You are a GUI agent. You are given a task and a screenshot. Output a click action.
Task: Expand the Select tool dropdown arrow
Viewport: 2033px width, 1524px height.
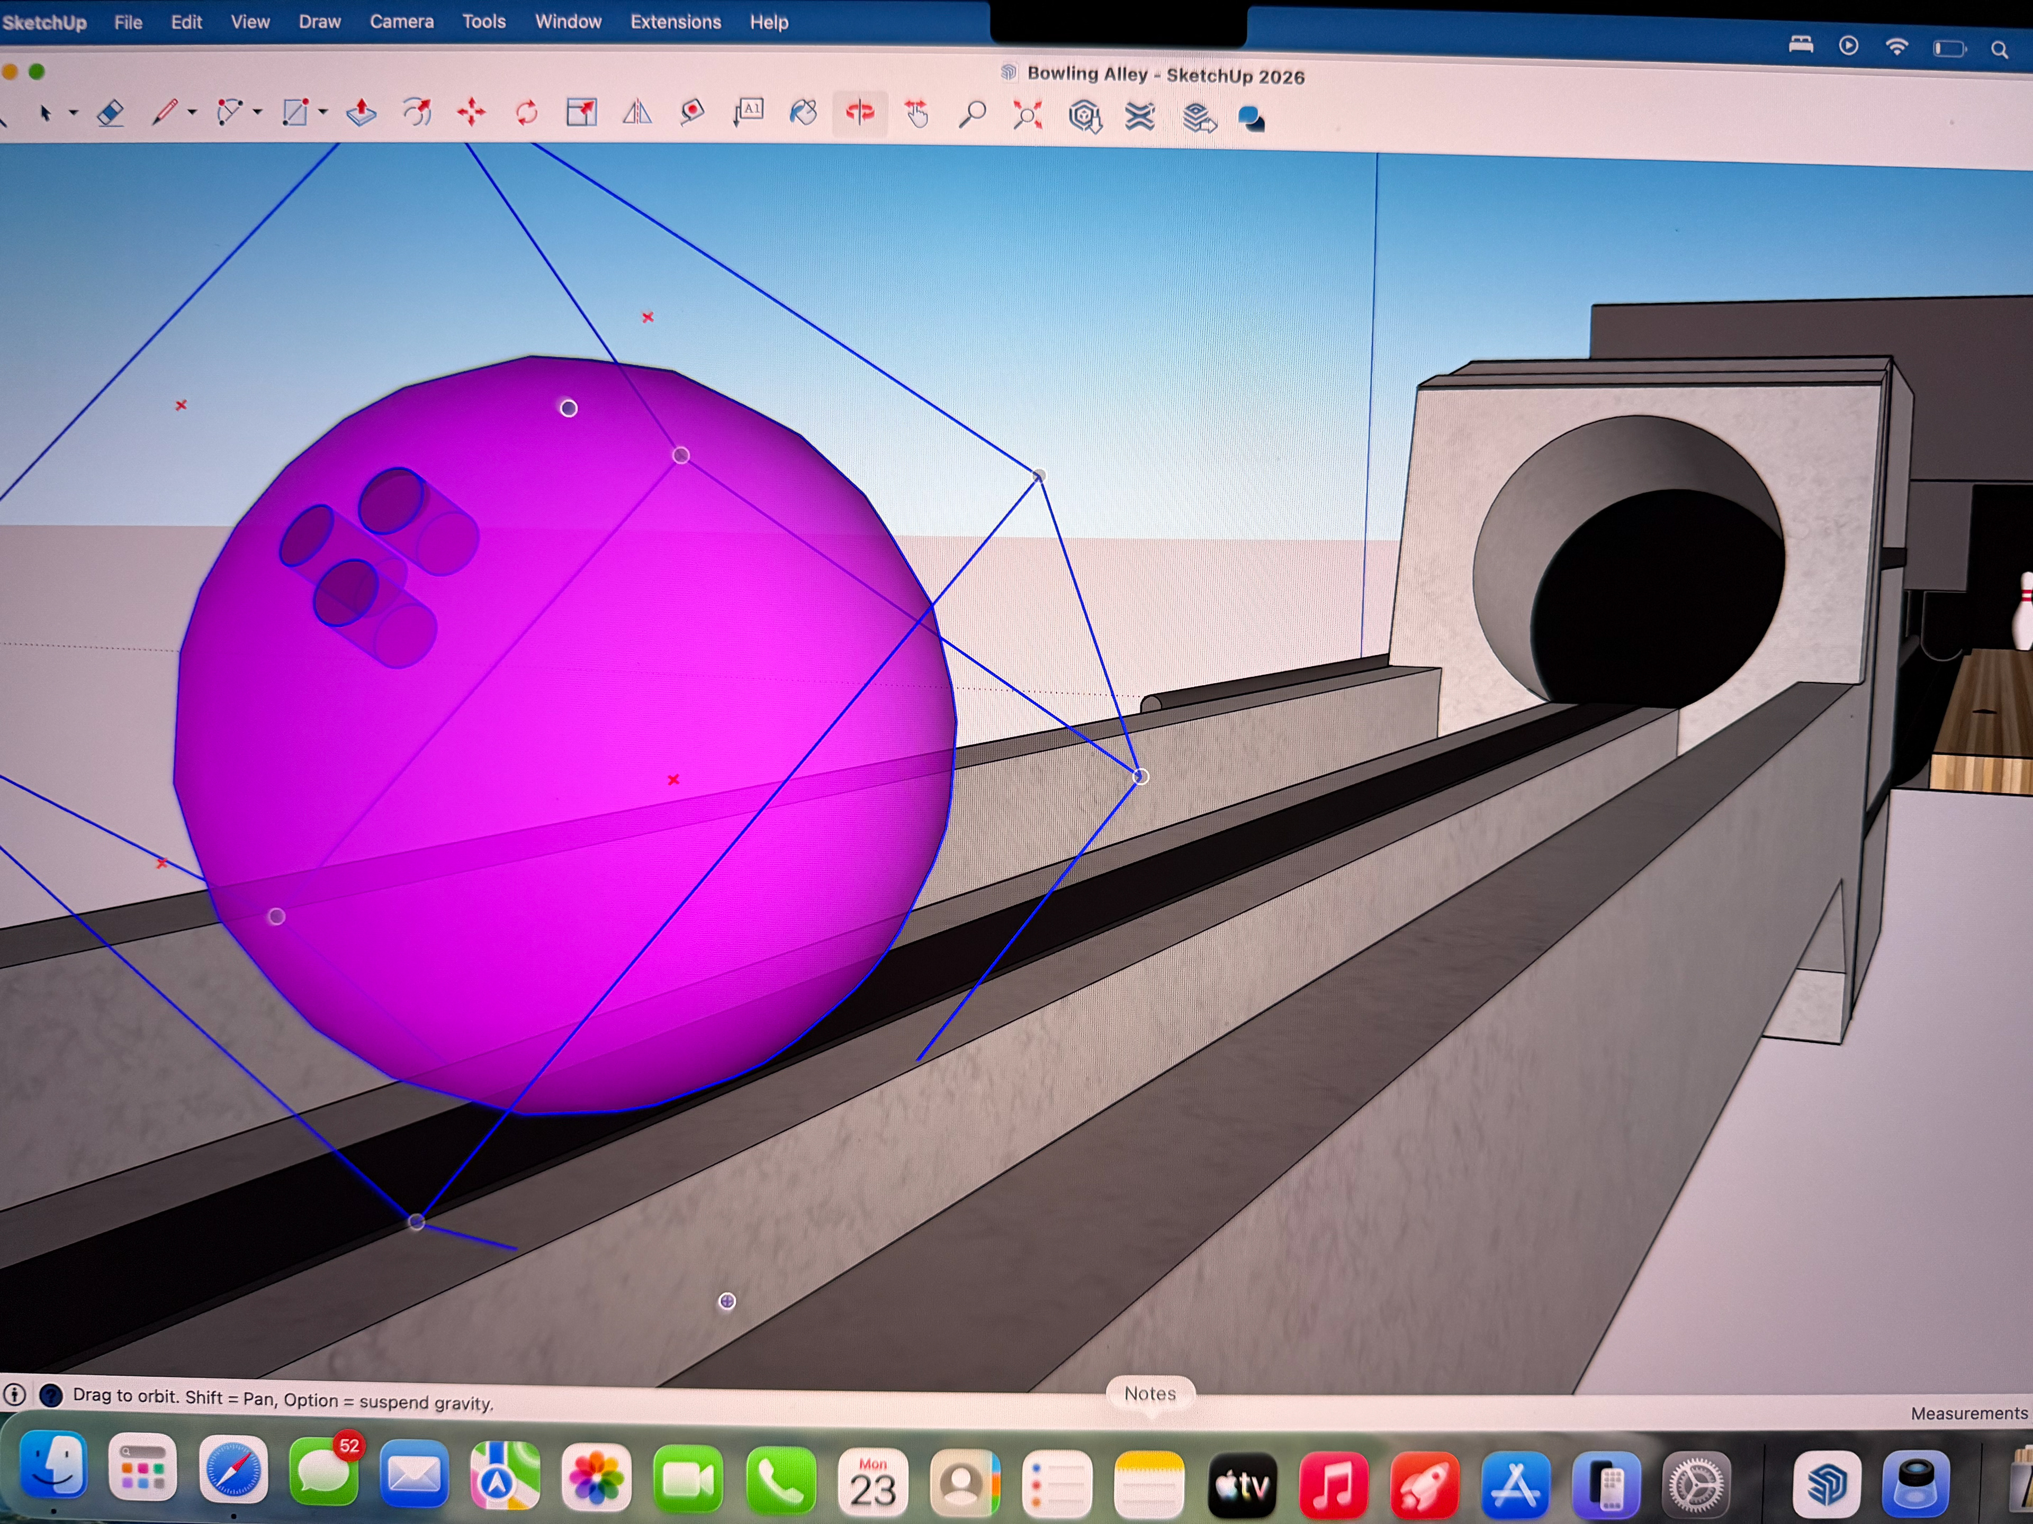74,113
